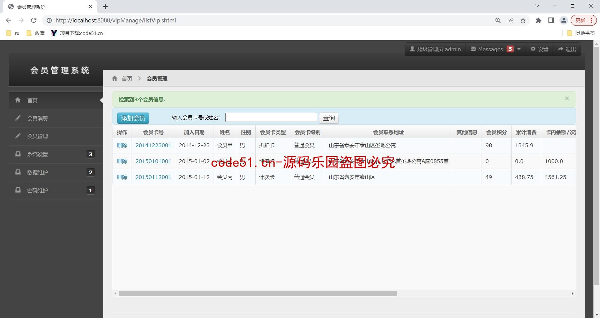Open new browser tab with plus
Viewport: 600px width, 318px height.
(x=105, y=7)
